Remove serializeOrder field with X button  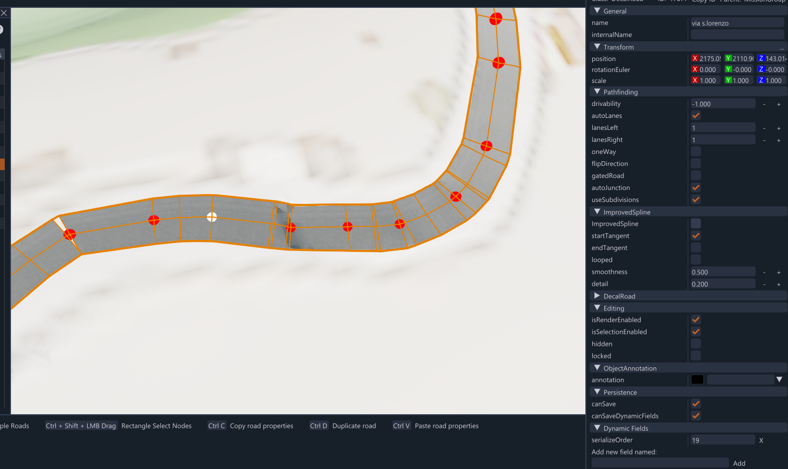761,440
